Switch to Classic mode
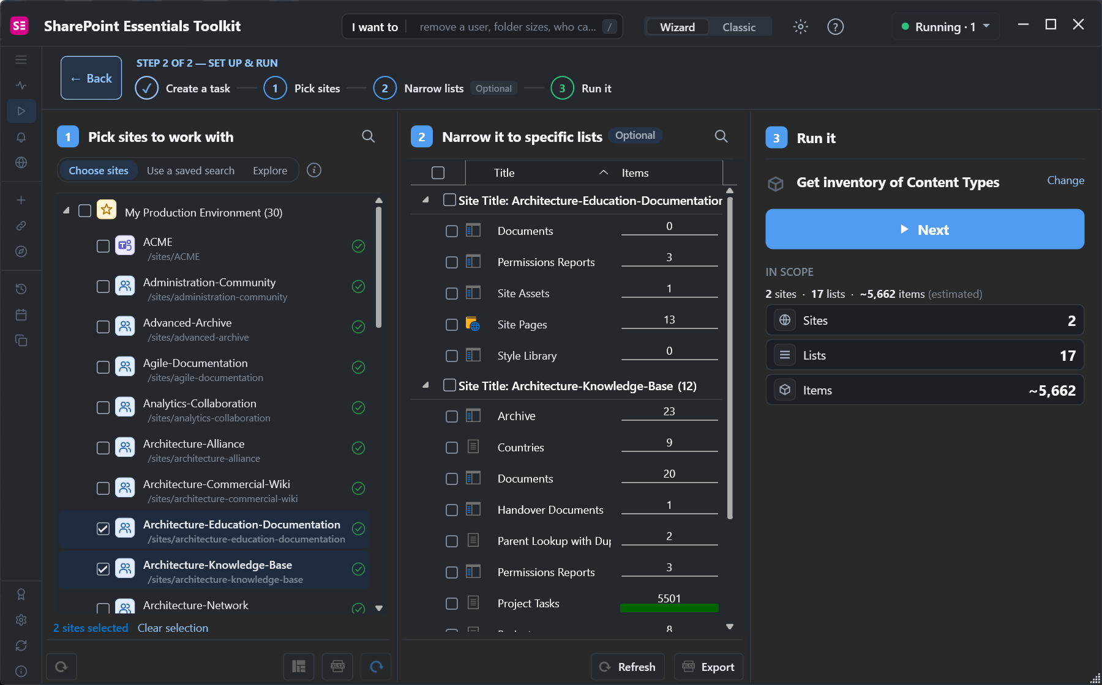Viewport: 1102px width, 685px height. coord(738,27)
